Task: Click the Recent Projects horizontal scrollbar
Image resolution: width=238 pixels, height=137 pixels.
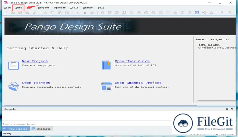Action: [217, 100]
